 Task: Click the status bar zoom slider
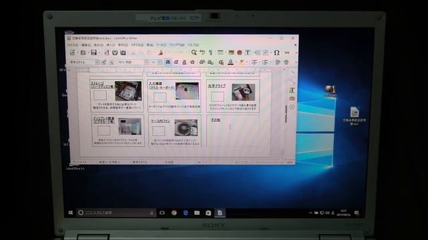point(267,162)
